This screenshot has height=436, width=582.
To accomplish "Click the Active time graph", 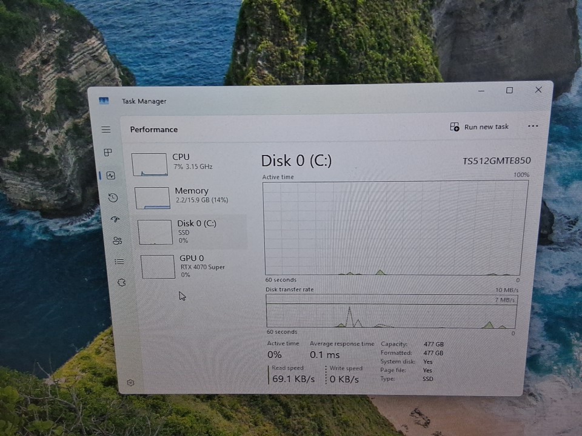I will (x=394, y=228).
